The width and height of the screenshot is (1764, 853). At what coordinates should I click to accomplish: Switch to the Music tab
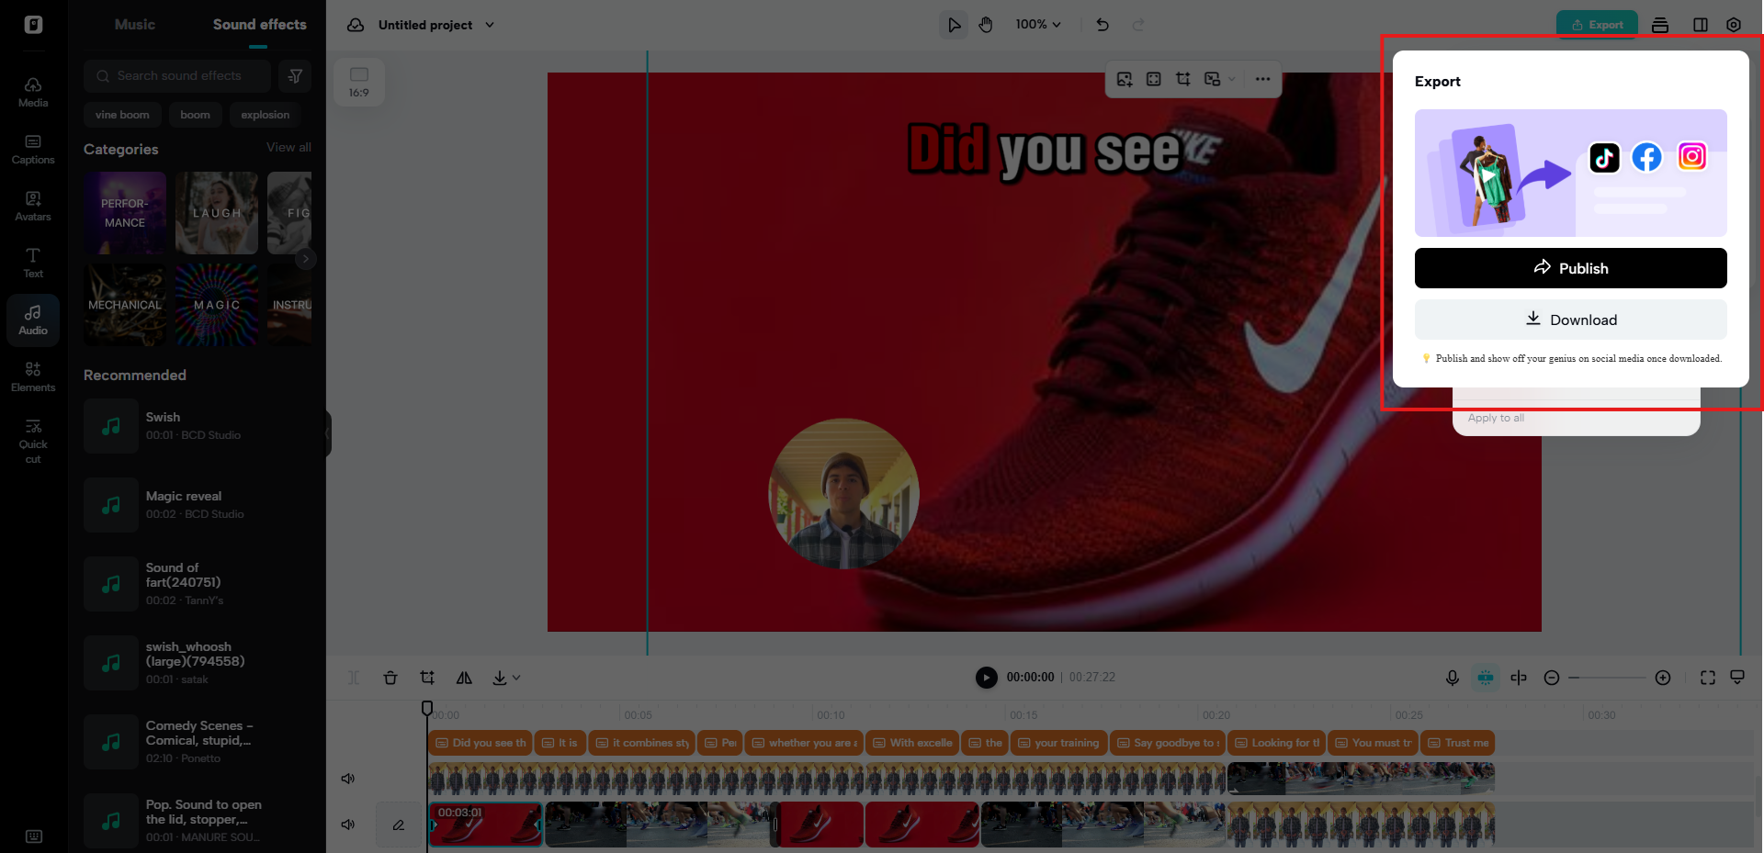click(x=134, y=25)
